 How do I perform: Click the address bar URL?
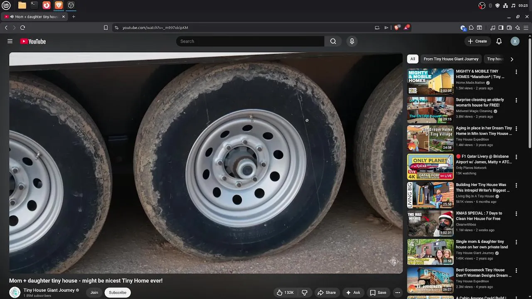155,27
